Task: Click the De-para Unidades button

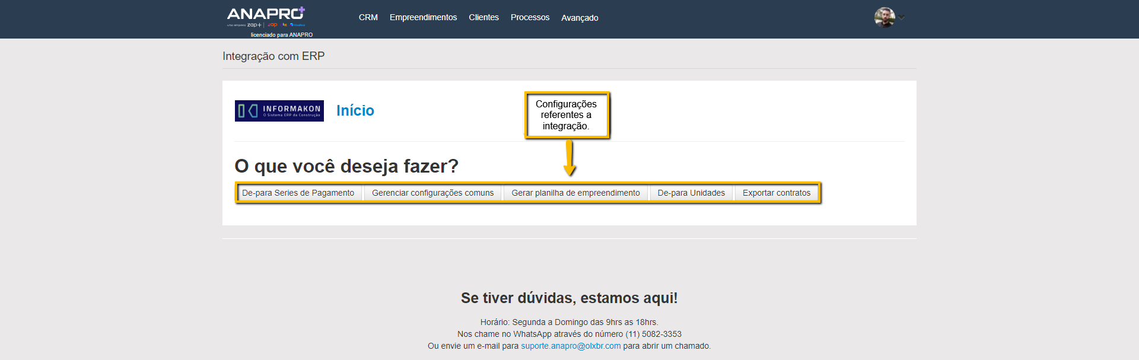Action: (x=691, y=193)
